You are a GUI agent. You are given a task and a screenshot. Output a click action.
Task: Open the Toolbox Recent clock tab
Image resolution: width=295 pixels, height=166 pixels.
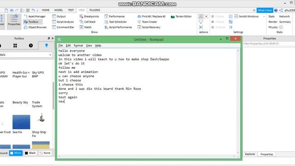tap(31, 46)
